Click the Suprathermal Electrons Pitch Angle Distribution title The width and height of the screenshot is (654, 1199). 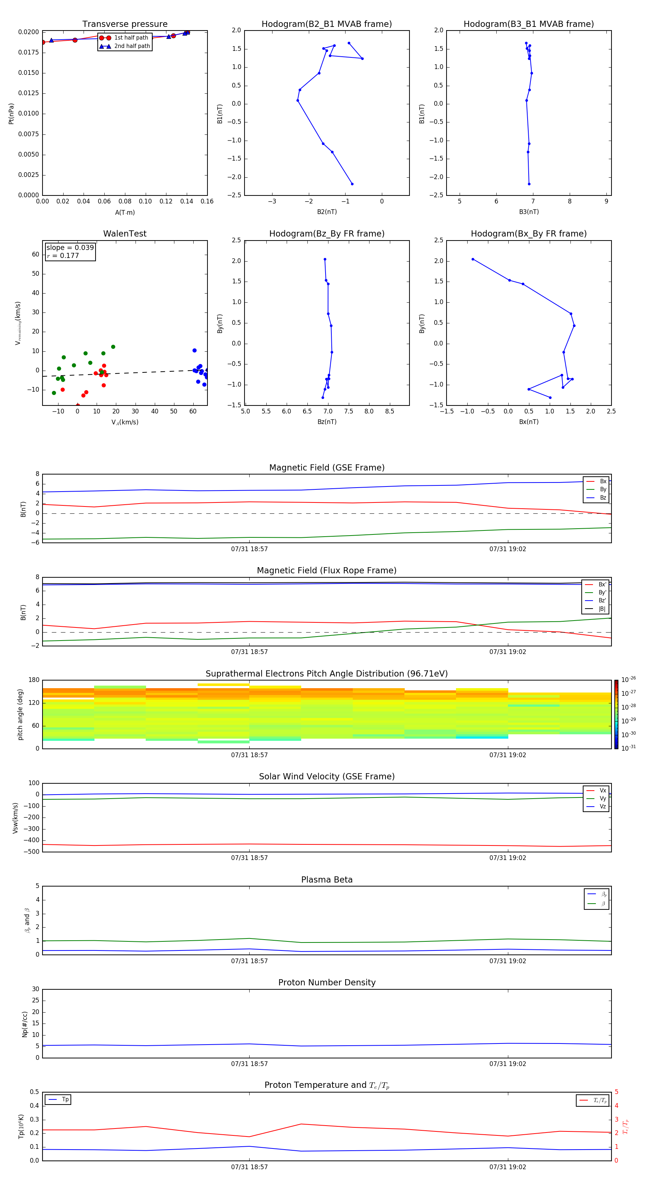327,674
